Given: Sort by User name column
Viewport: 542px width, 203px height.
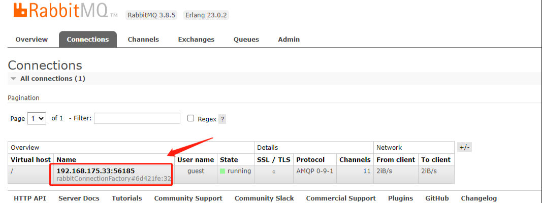Looking at the screenshot, I should point(196,160).
